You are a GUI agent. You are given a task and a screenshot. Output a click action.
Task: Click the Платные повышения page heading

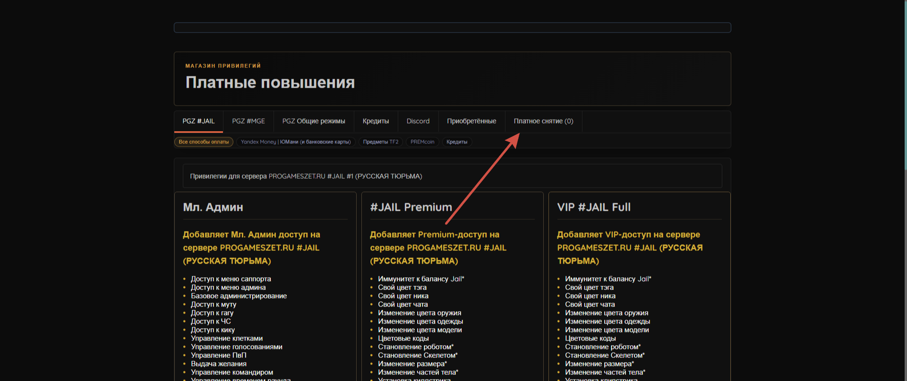[270, 83]
